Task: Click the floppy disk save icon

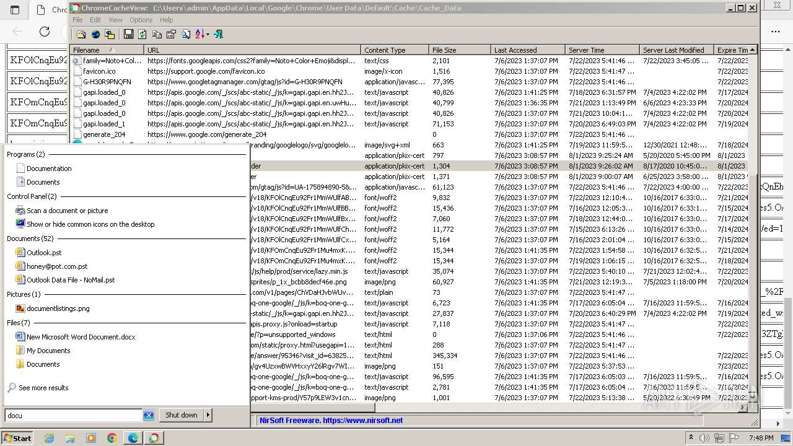Action: coord(128,35)
